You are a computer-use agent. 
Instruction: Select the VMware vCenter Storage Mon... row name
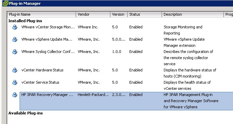(x=48, y=27)
